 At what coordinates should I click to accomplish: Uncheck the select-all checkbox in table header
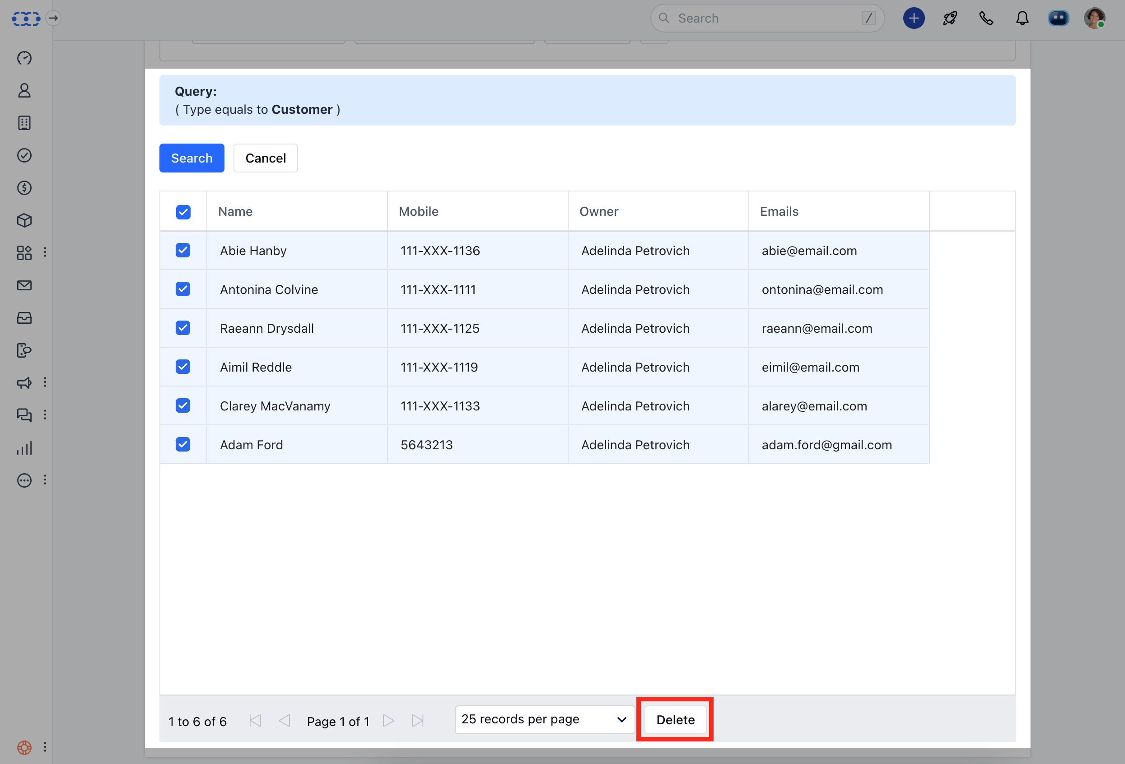pos(183,211)
